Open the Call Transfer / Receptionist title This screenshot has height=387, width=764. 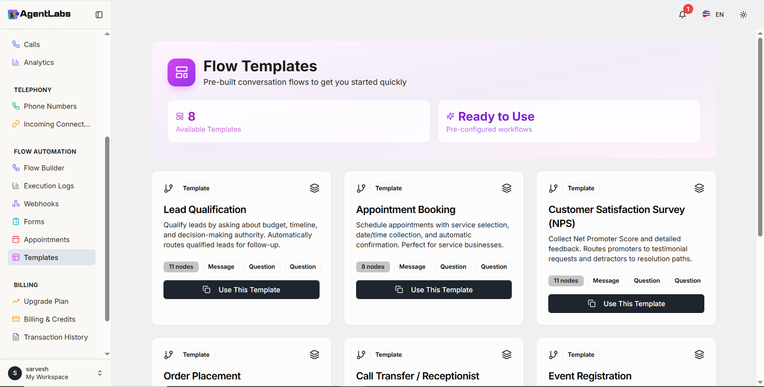[x=418, y=376]
